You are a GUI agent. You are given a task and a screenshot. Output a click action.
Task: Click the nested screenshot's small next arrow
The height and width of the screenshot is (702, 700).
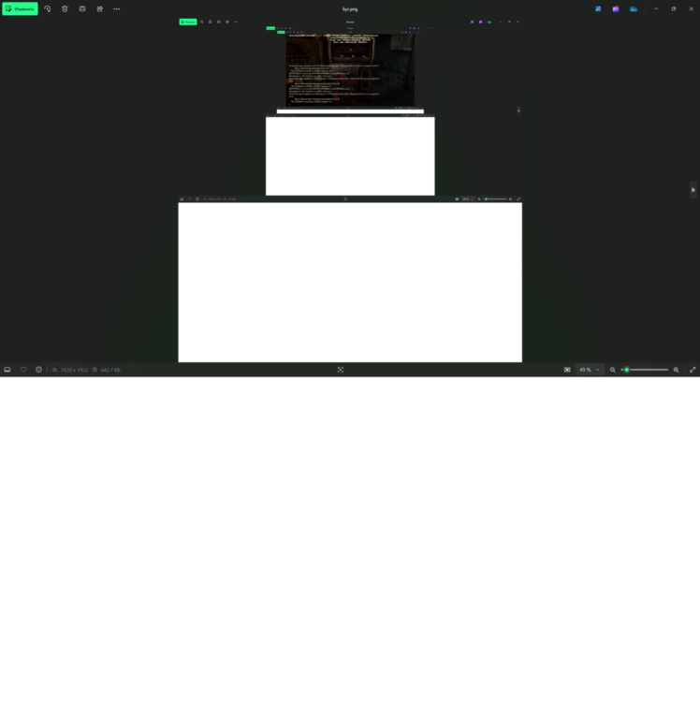tap(518, 110)
